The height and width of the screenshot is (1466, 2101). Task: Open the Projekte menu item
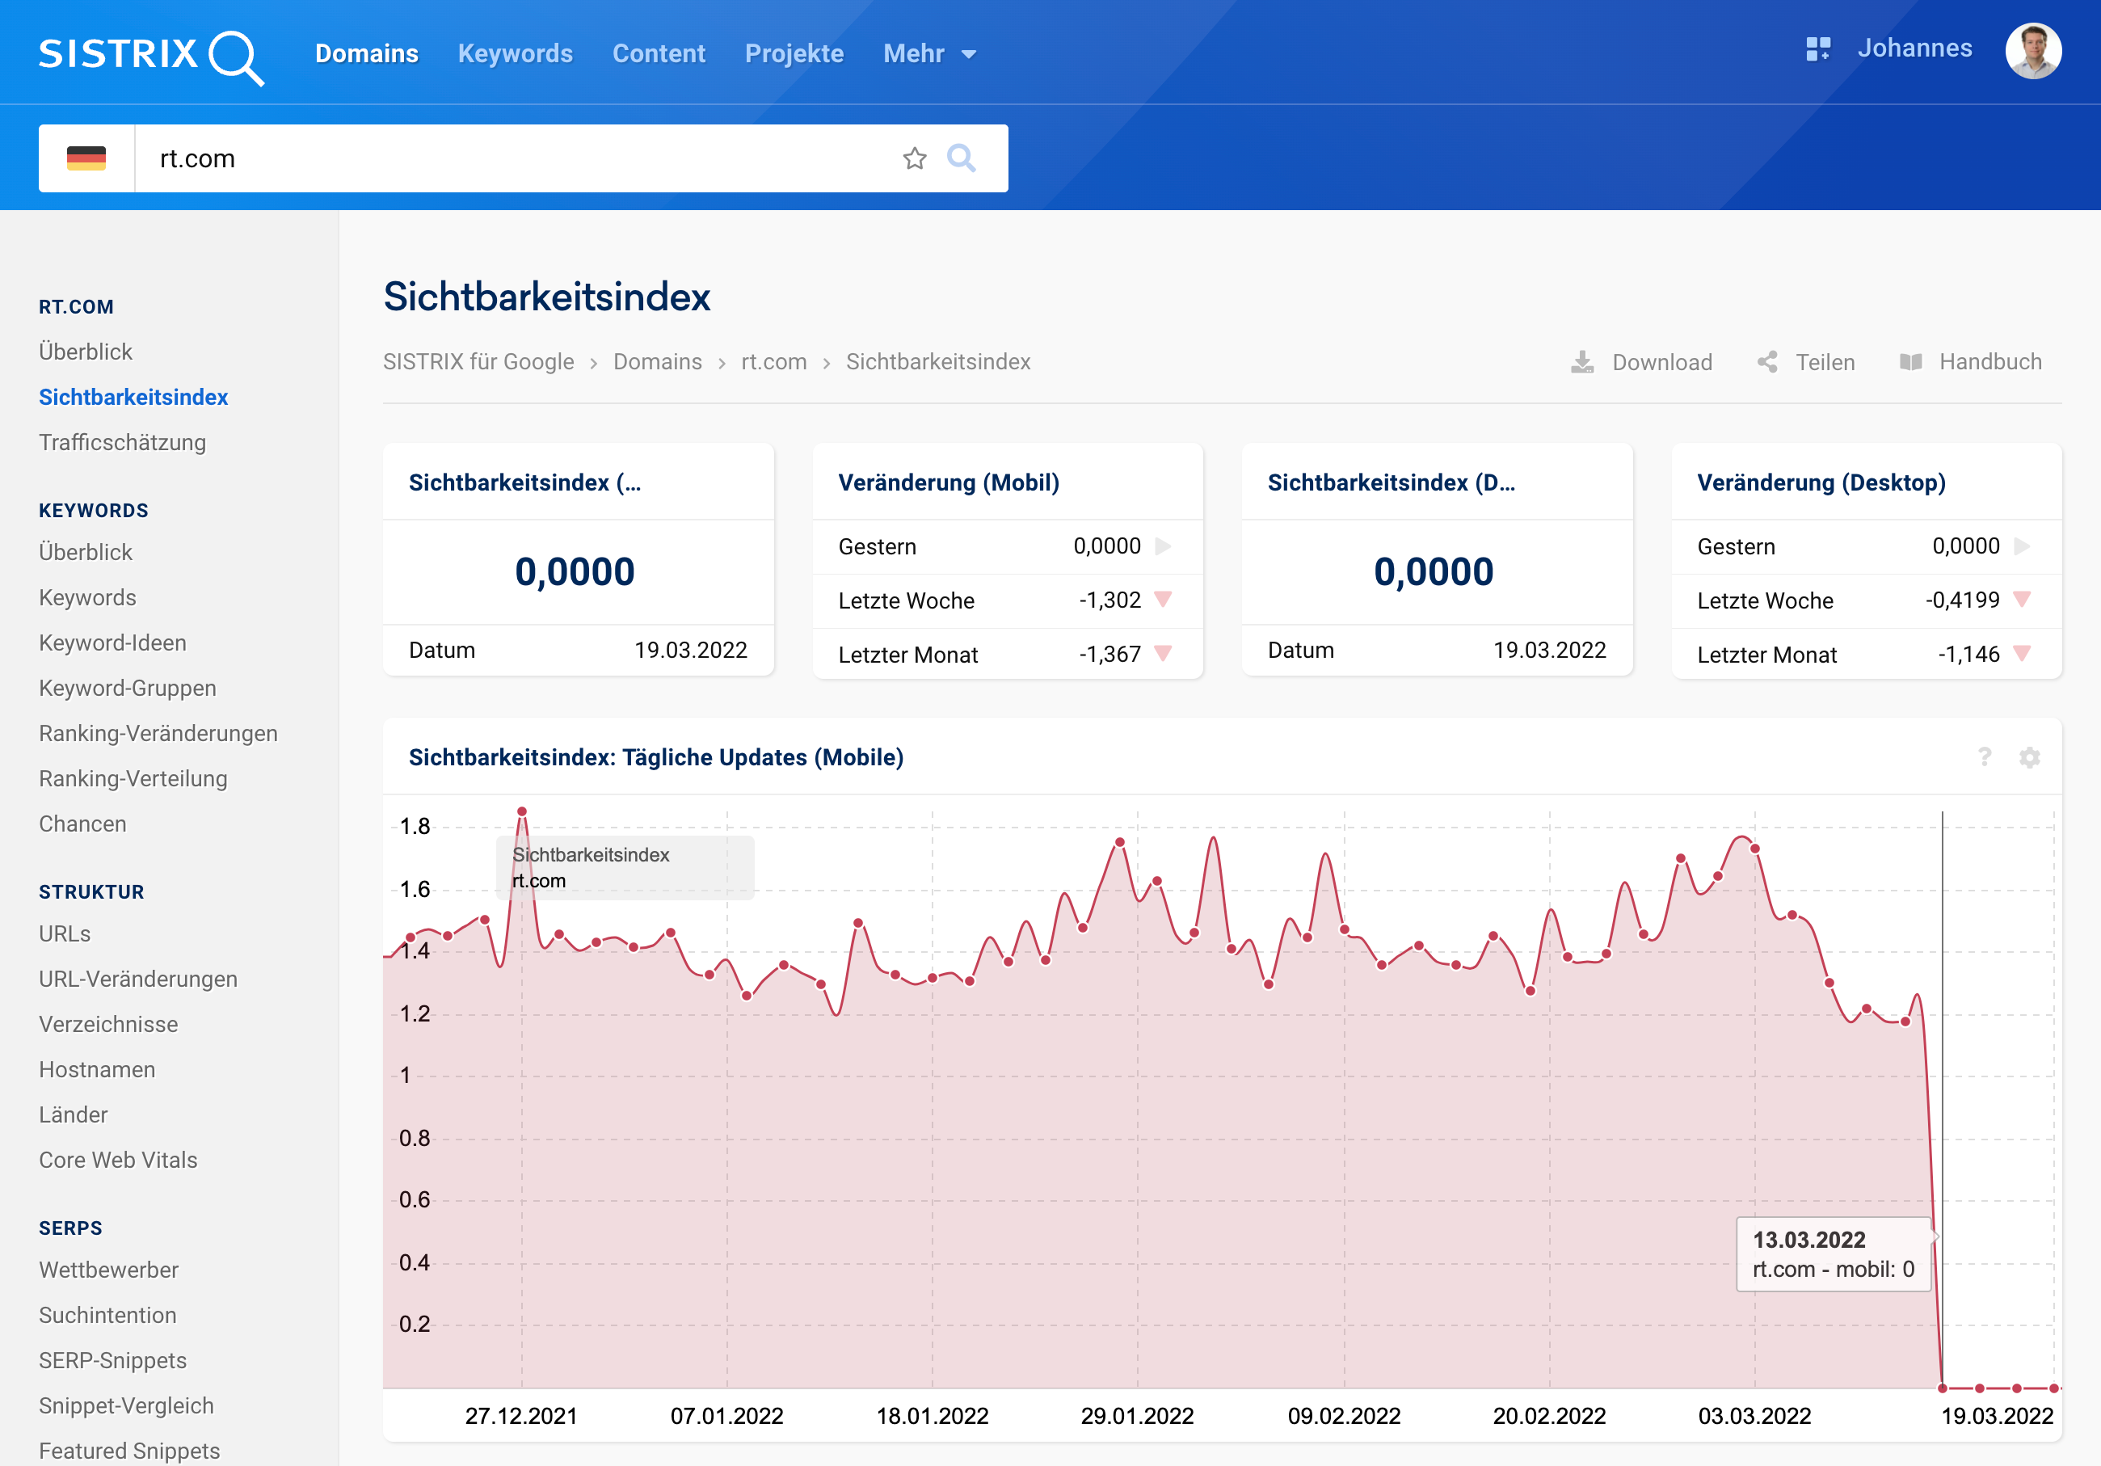[x=794, y=54]
